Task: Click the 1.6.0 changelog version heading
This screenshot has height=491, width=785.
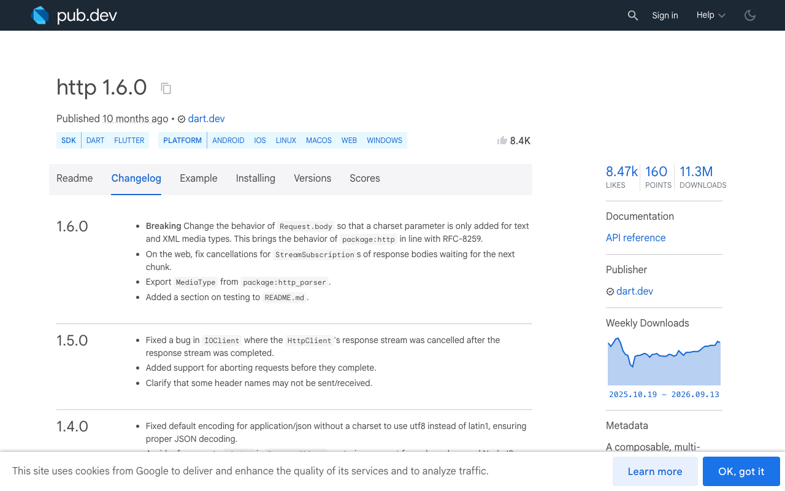Action: coord(72,226)
